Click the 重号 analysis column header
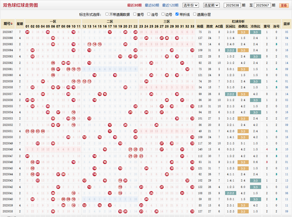Viewport: 292px width, 217px height. (x=267, y=26)
